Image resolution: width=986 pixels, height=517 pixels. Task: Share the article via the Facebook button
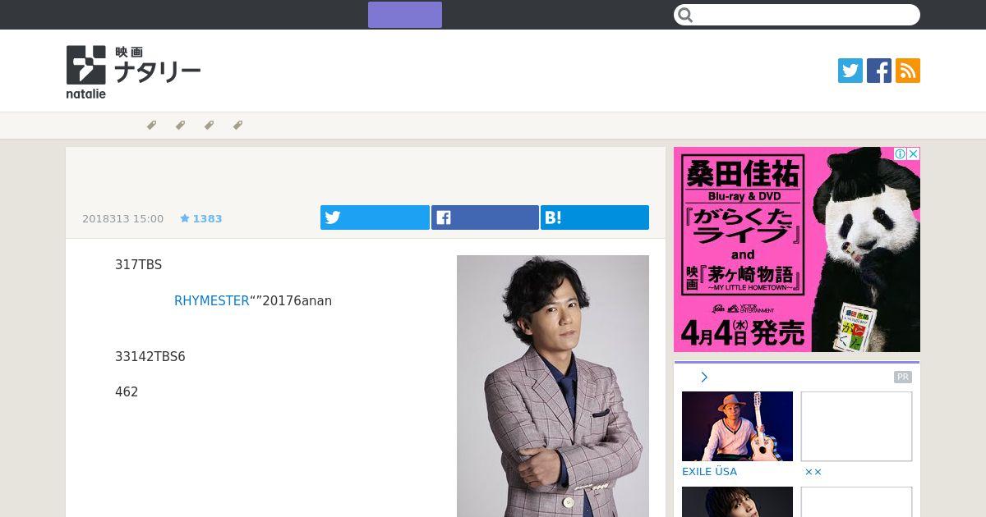click(x=485, y=217)
